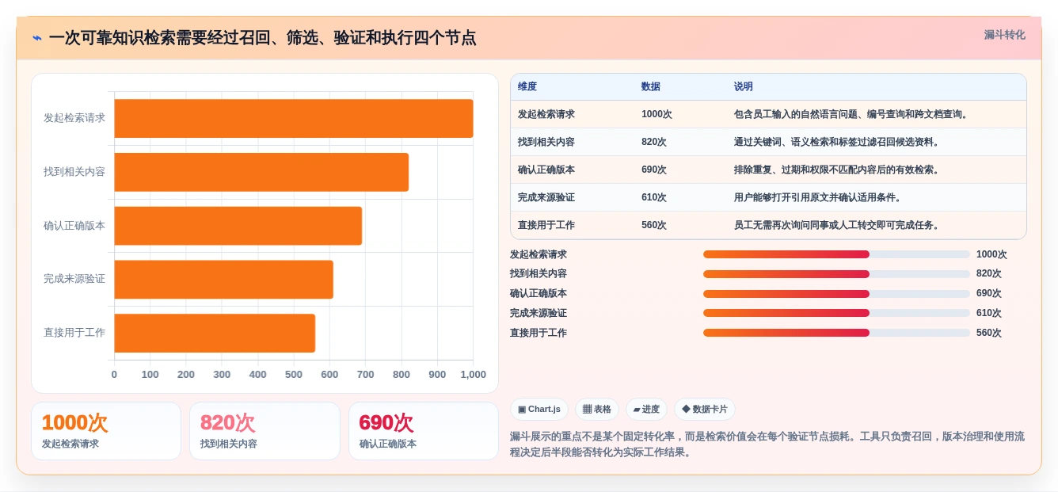Screen dimensions: 1058x492
Task: Click the 1,000 tick on the chart axis
Action: click(473, 375)
